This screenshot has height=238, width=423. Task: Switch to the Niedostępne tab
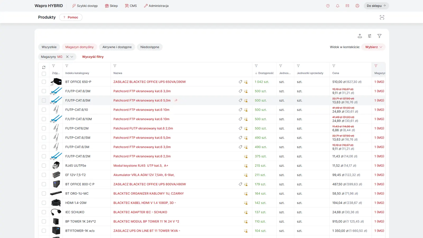pyautogui.click(x=150, y=47)
